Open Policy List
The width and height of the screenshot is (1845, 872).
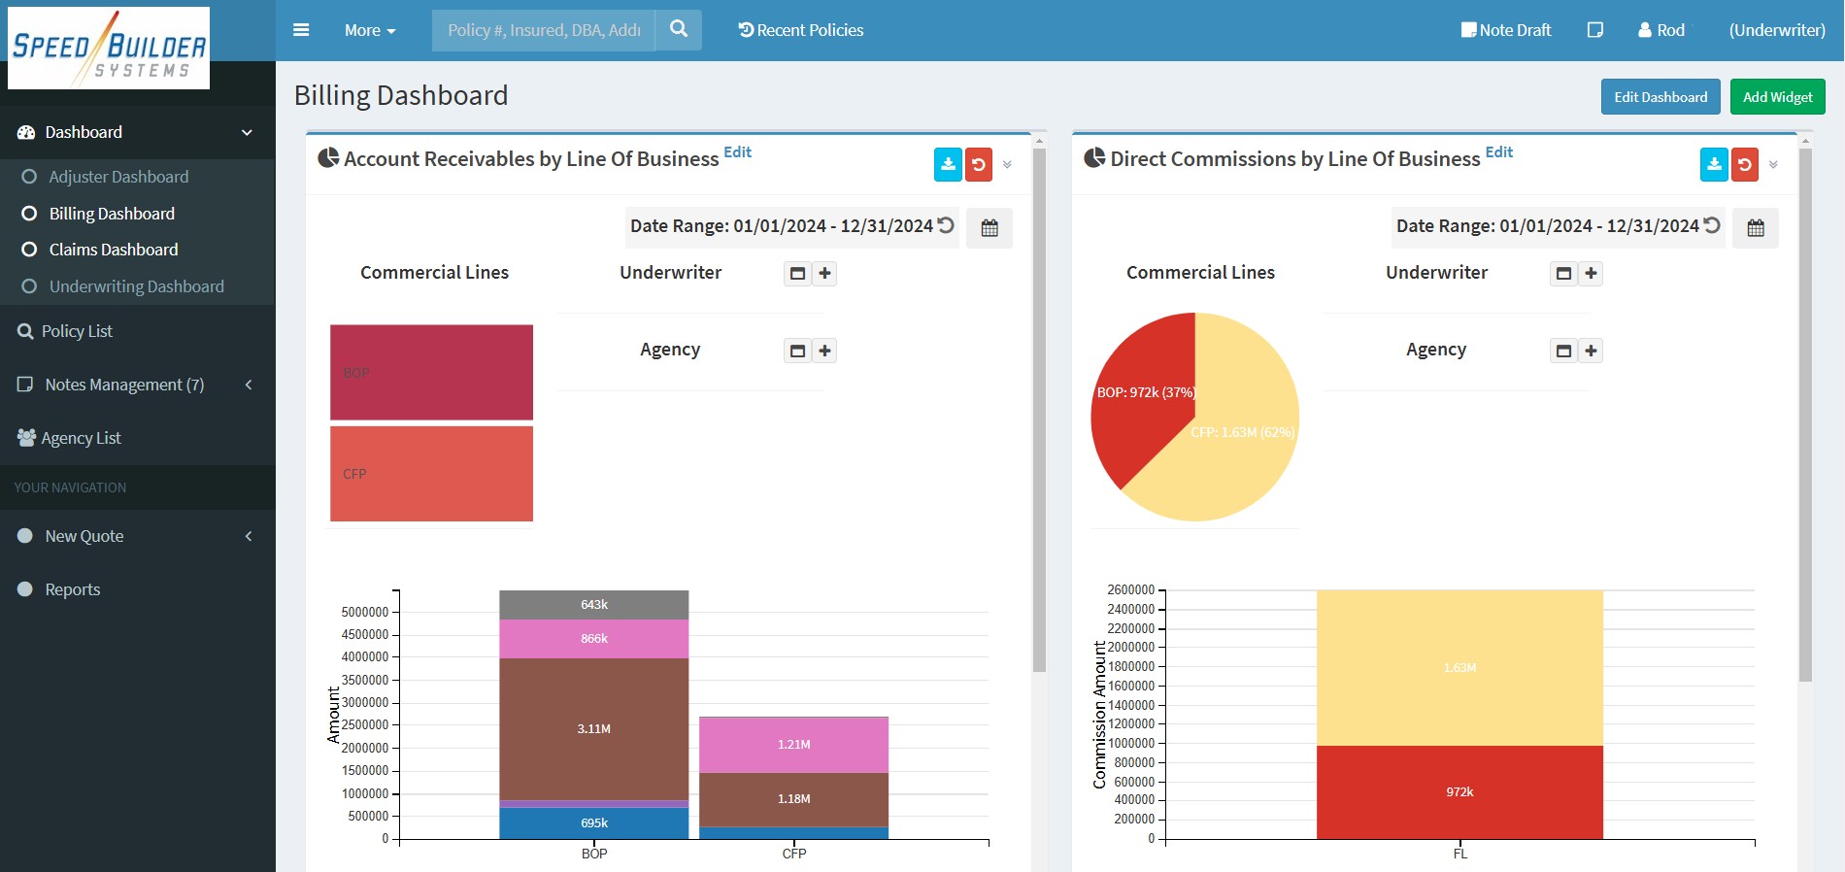click(77, 331)
